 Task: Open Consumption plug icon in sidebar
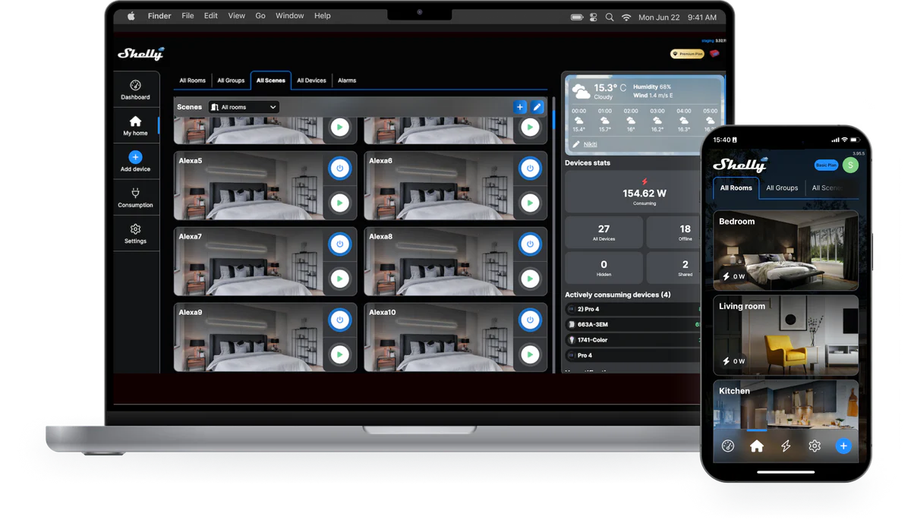pos(135,193)
